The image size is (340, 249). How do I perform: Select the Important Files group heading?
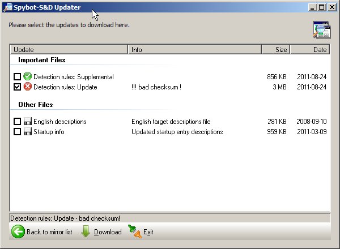coord(41,60)
